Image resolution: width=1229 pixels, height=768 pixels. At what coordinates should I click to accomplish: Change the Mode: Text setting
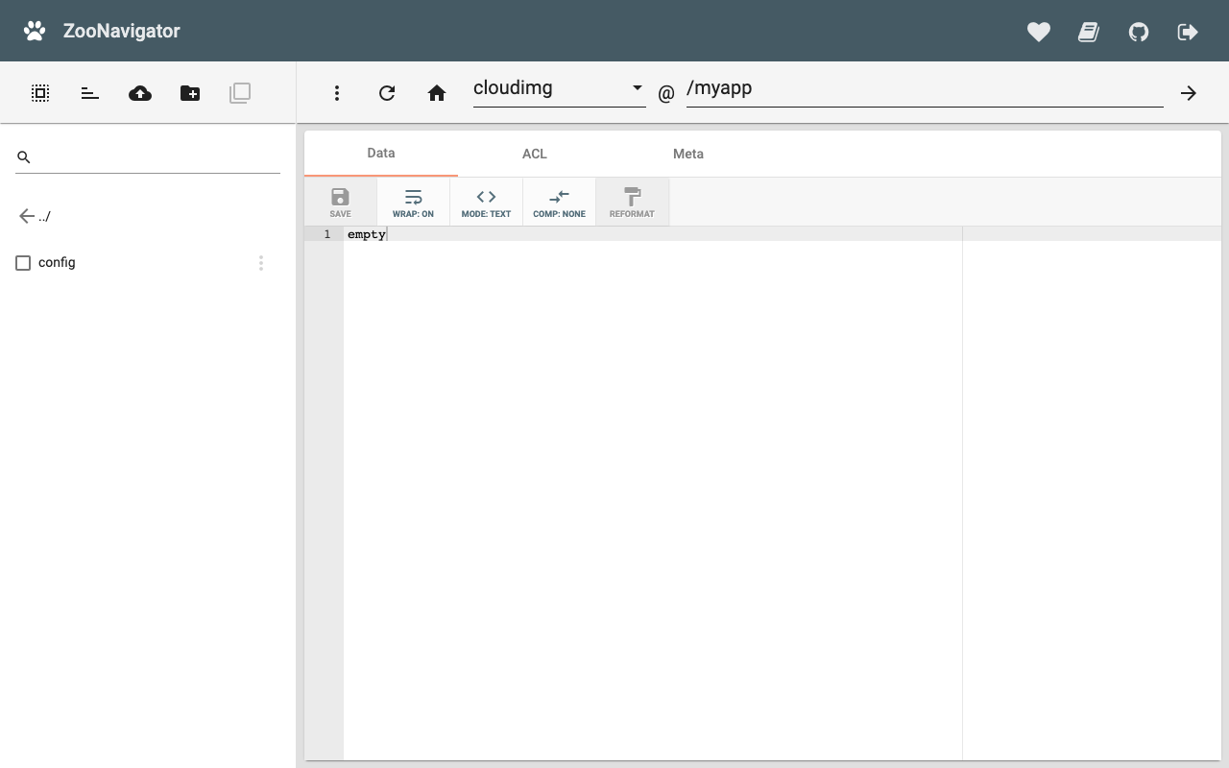tap(486, 203)
